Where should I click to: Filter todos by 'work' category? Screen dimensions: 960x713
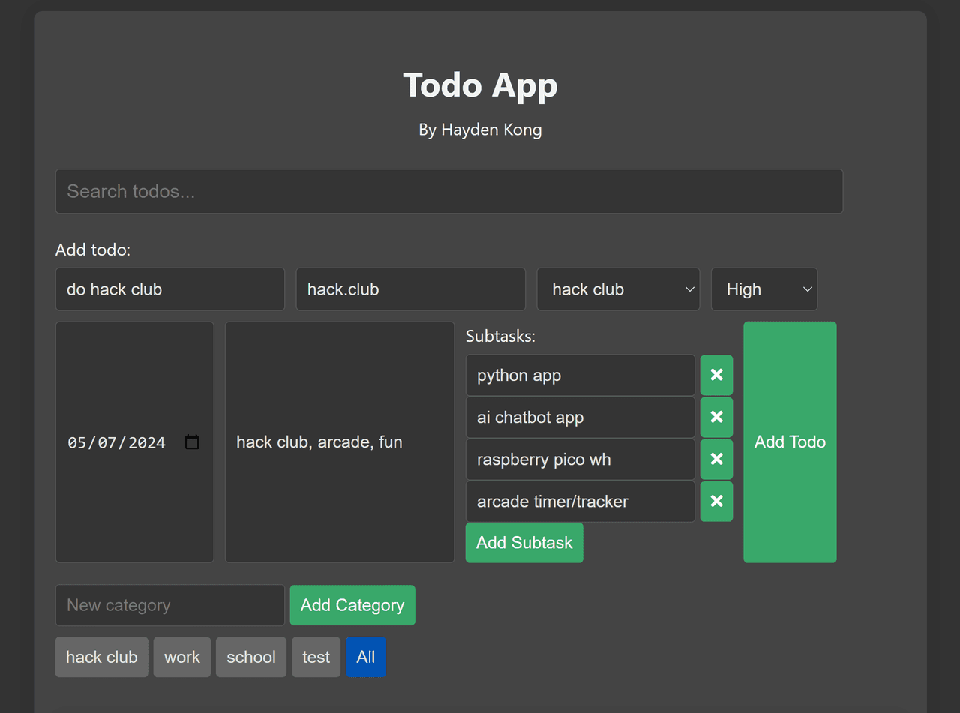[182, 657]
